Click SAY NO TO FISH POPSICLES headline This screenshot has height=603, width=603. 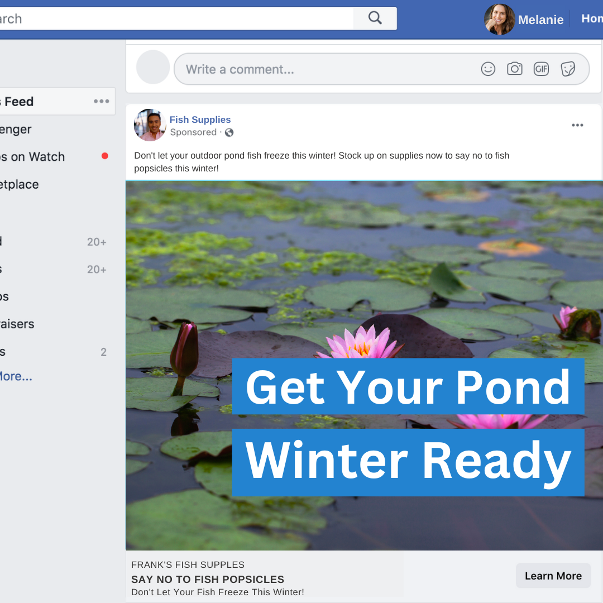pos(208,579)
